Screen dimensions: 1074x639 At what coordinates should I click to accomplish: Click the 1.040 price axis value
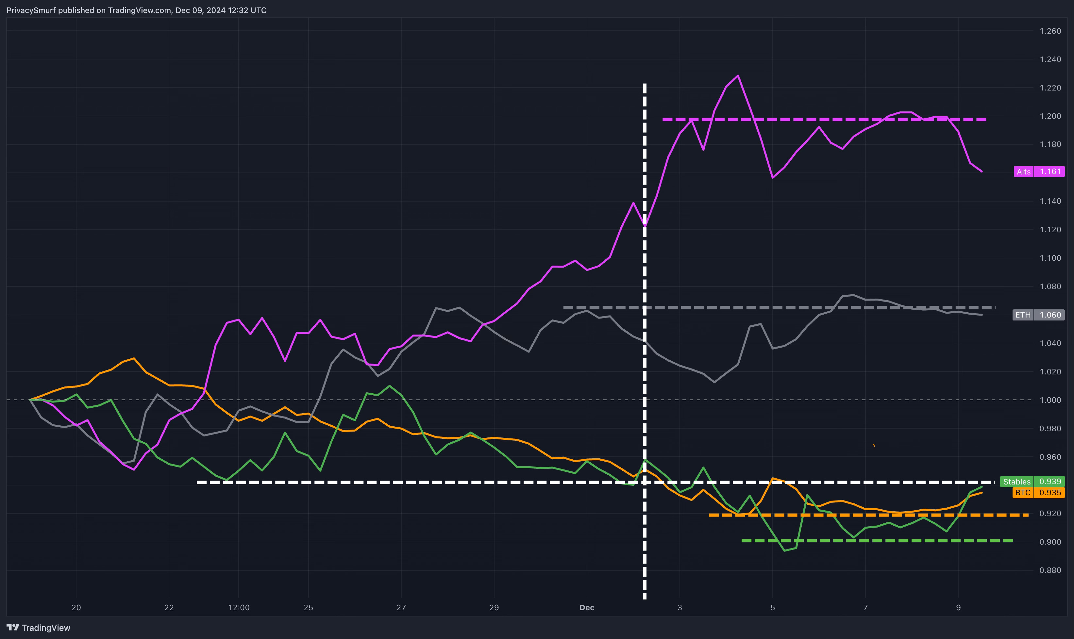pyautogui.click(x=1050, y=343)
